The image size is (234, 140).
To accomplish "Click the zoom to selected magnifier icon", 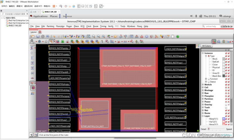I will coord(104,37).
